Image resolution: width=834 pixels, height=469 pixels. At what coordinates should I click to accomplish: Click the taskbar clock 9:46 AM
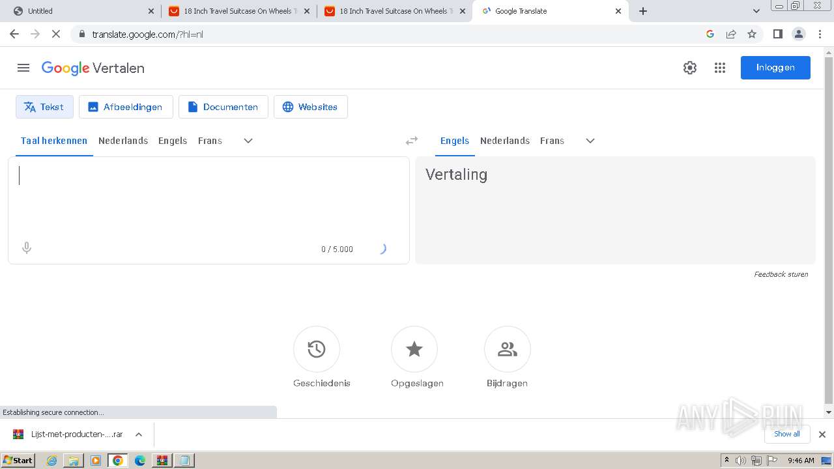pos(801,461)
